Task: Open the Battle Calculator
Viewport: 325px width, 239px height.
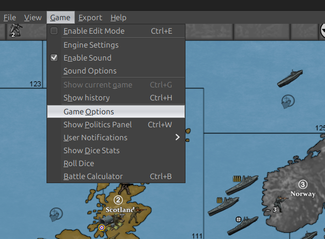Action: (93, 176)
